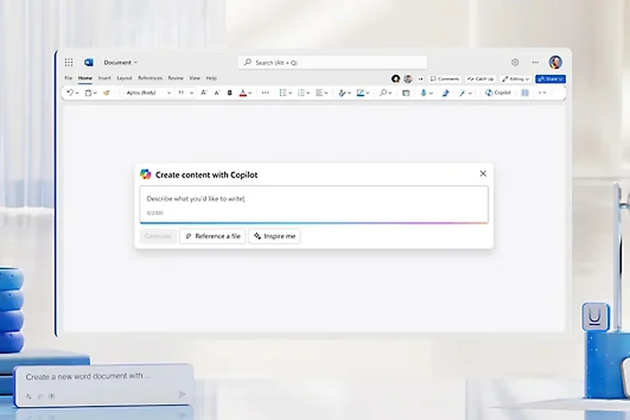
Task: Click the paragraph alignment icon
Action: click(319, 92)
